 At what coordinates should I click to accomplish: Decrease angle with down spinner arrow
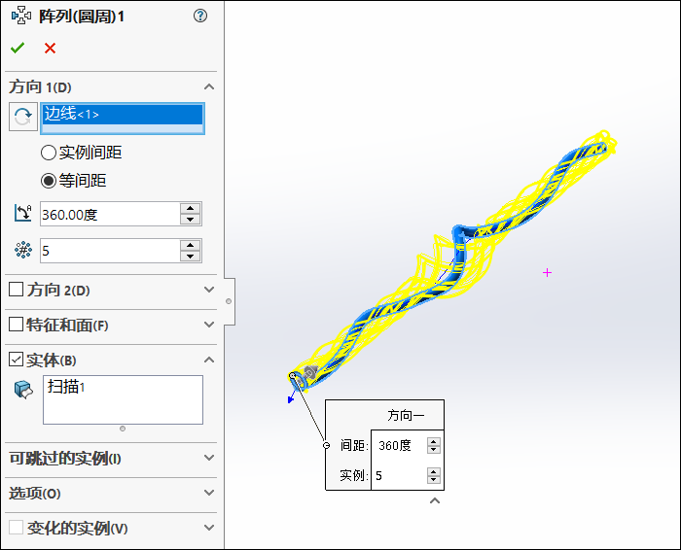(x=191, y=220)
